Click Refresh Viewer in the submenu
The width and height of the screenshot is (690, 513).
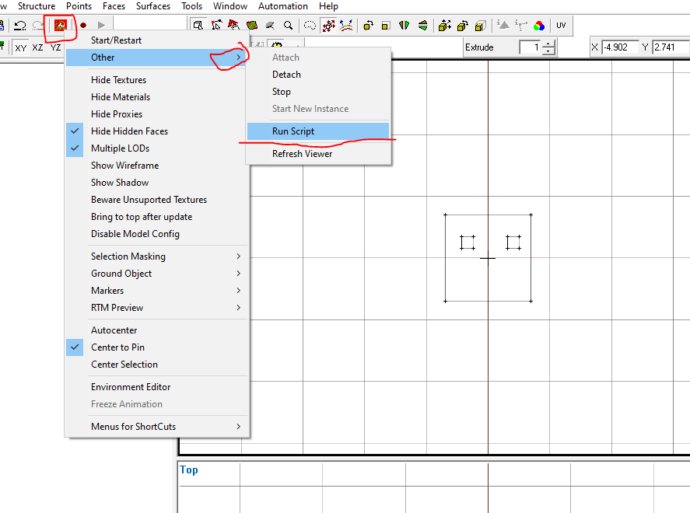302,154
